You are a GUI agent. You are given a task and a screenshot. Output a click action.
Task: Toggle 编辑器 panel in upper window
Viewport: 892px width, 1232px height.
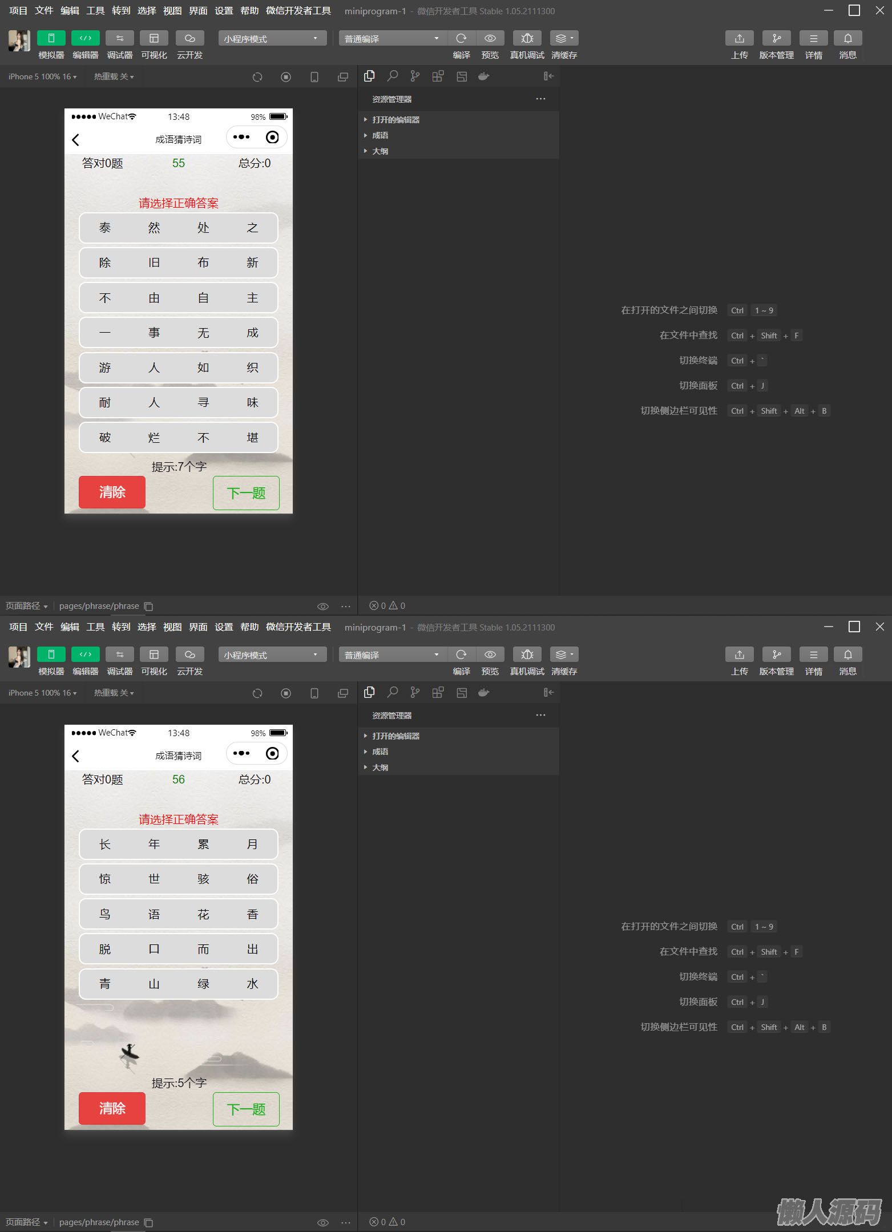tap(86, 38)
